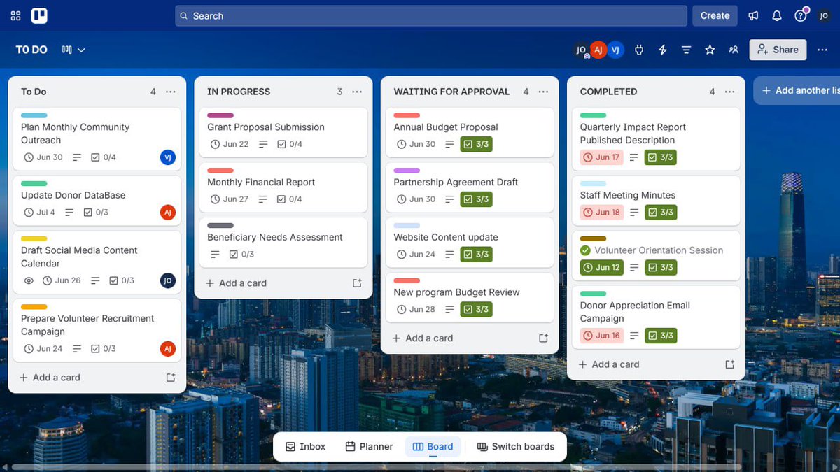840x472 pixels.
Task: Click the 0/4 checklist badge on Grant Proposal Submission
Action: pyautogui.click(x=290, y=144)
